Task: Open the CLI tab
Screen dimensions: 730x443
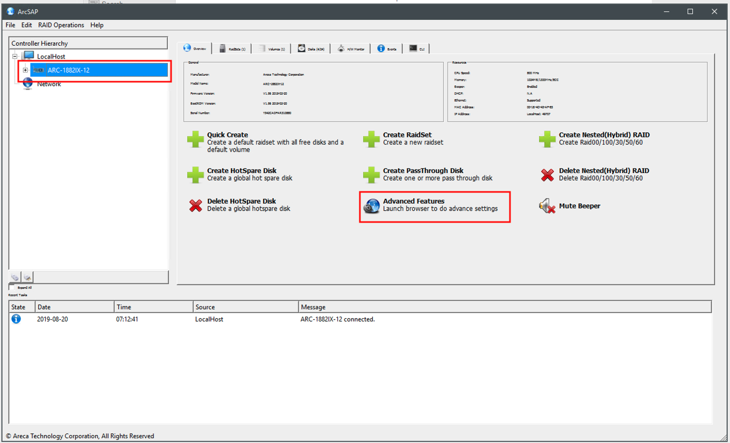Action: (x=416, y=49)
